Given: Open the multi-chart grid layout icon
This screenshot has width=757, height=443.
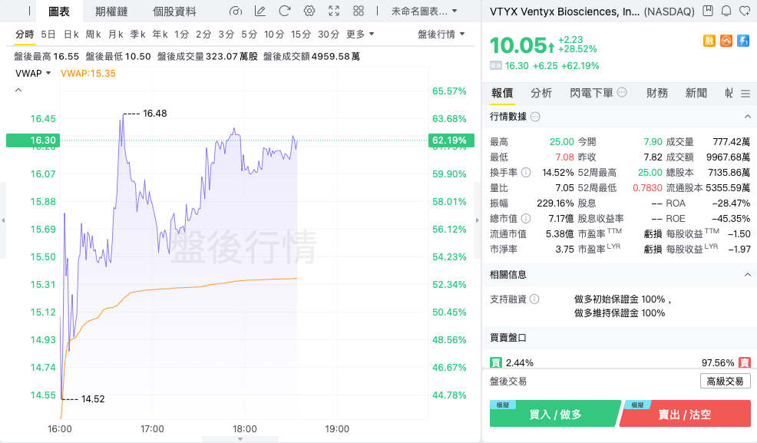Looking at the screenshot, I should click(x=359, y=11).
